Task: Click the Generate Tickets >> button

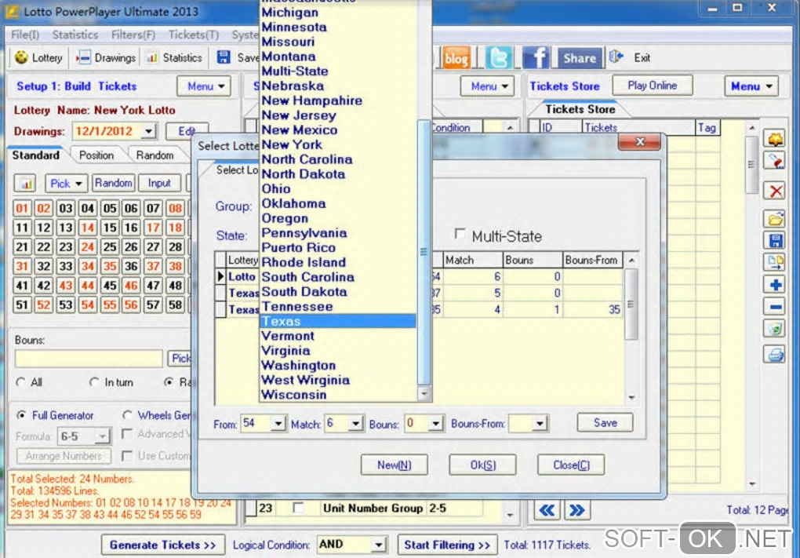Action: tap(163, 545)
